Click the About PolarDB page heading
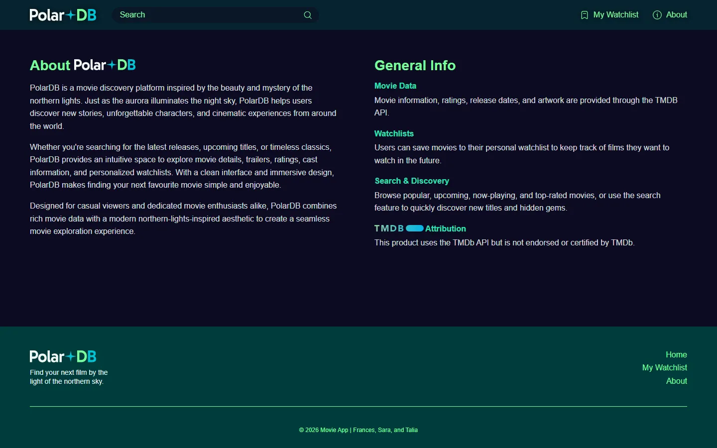This screenshot has width=717, height=448. [x=83, y=65]
